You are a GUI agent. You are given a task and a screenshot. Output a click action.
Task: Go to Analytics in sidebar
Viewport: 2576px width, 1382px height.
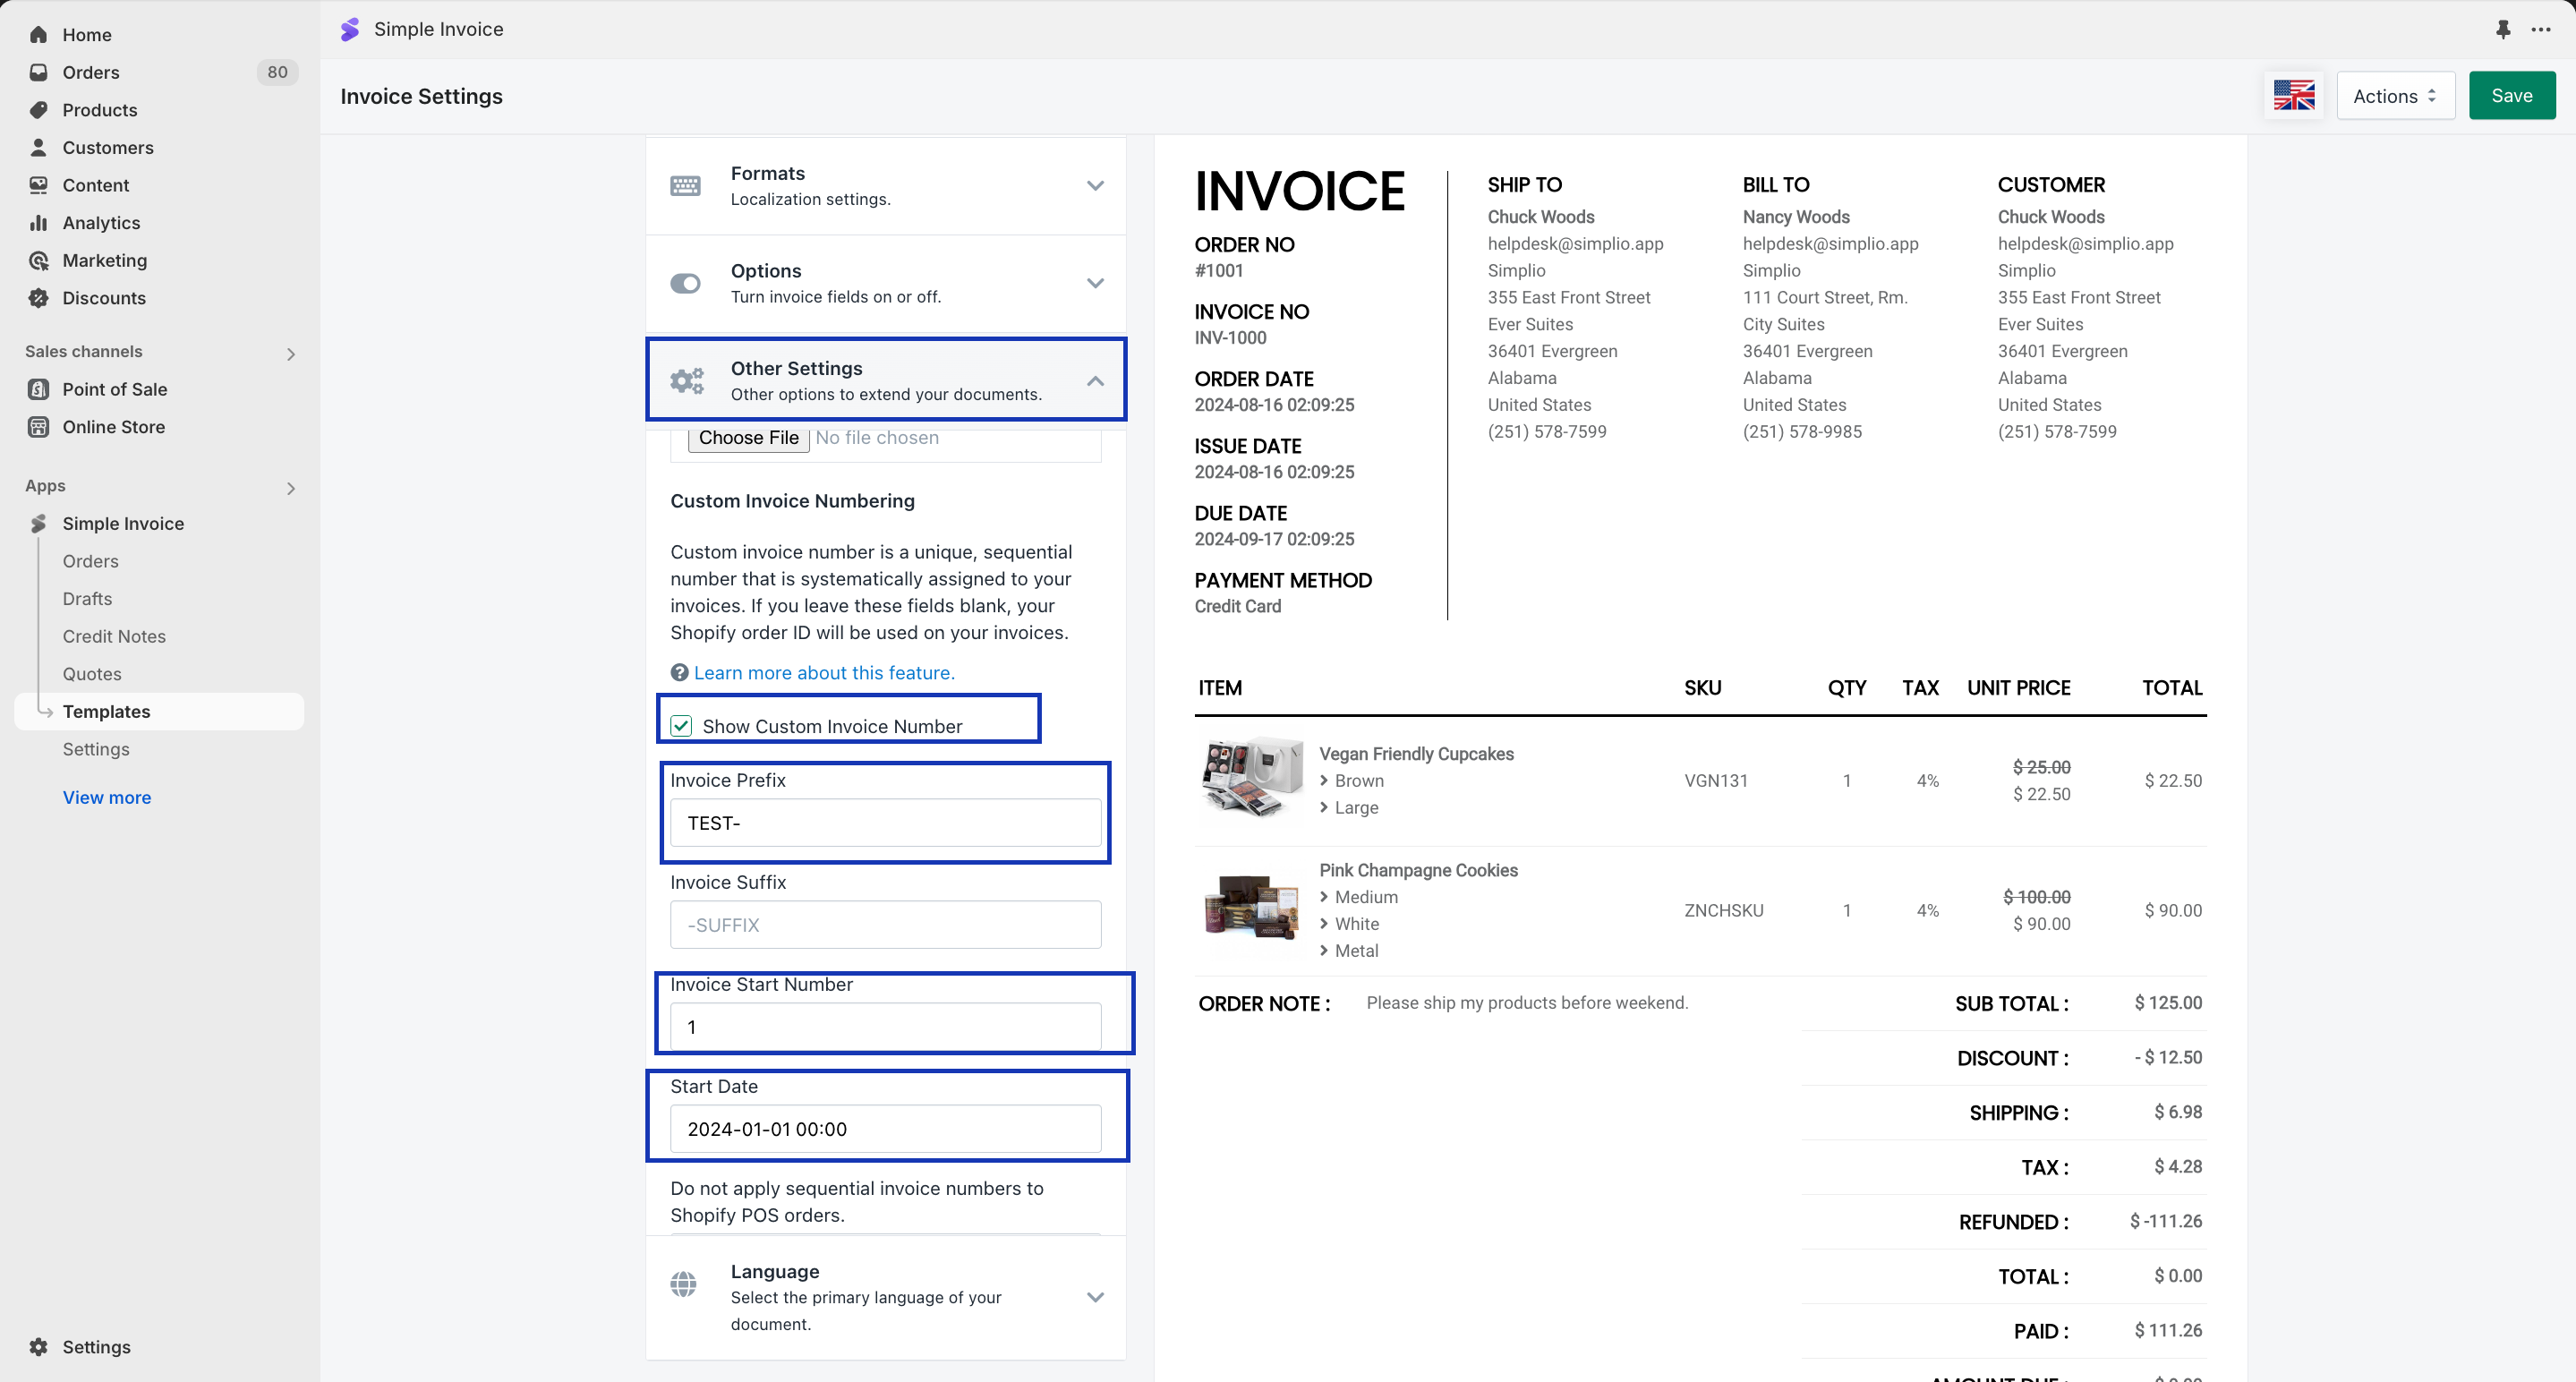click(101, 223)
